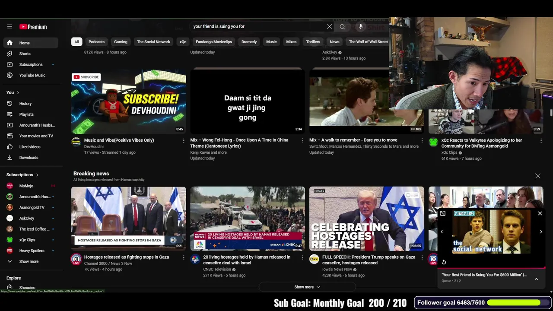Show more Breaking news videos
Image resolution: width=553 pixels, height=311 pixels.
(307, 287)
